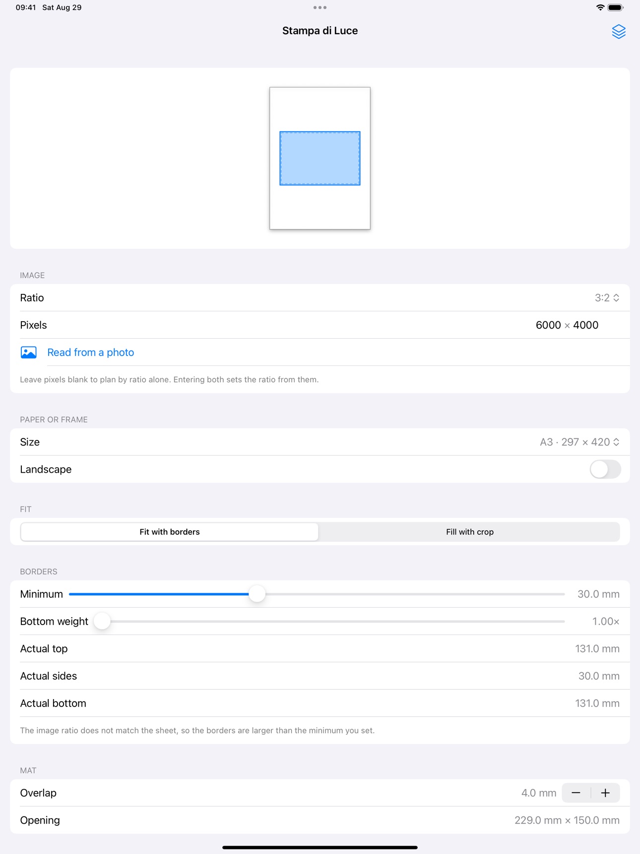Tap the Minimum value 30.0 mm
Image resolution: width=640 pixels, height=854 pixels.
tap(598, 594)
